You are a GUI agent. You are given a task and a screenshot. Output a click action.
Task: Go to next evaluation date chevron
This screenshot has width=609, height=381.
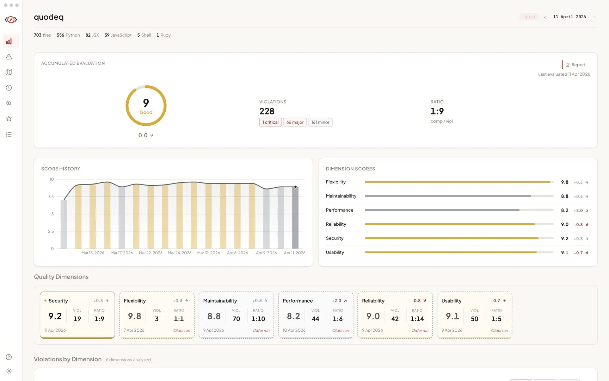[x=594, y=17]
